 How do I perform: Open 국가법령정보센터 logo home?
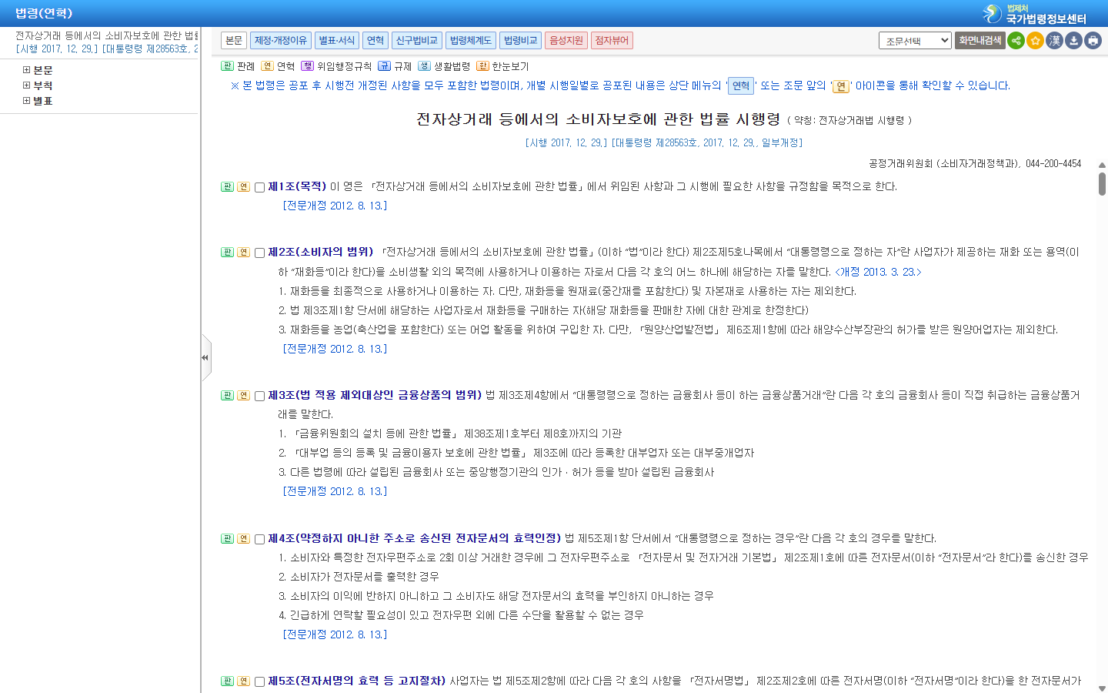(1035, 13)
